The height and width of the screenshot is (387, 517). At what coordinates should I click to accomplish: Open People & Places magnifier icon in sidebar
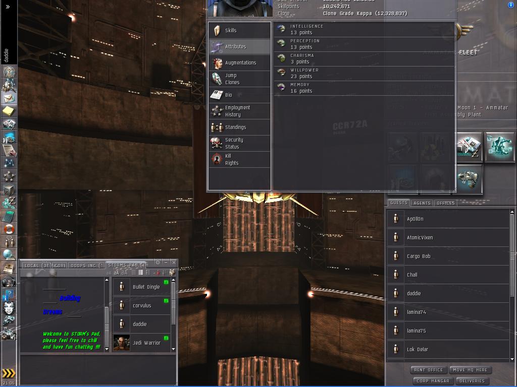[9, 86]
